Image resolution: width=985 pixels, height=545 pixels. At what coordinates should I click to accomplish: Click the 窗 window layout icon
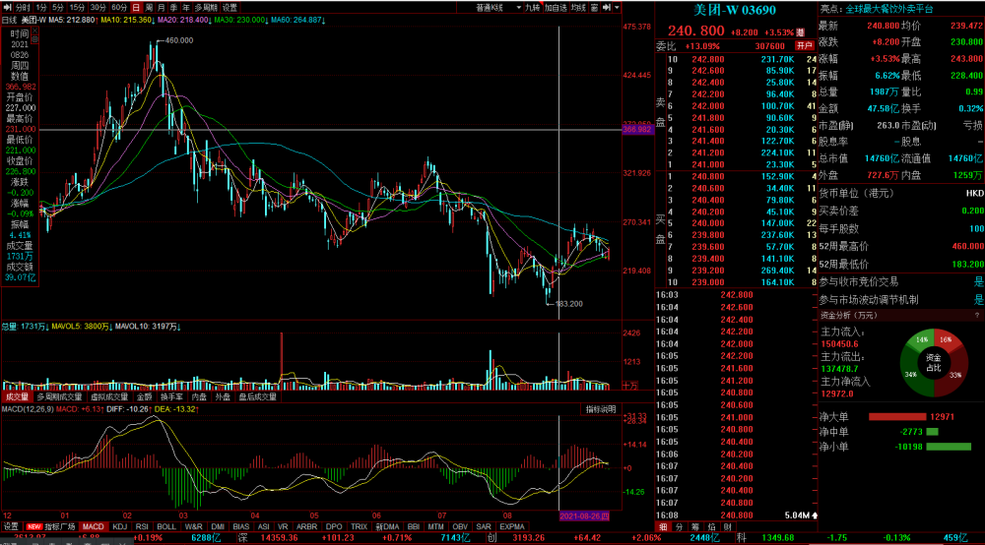pyautogui.click(x=594, y=8)
